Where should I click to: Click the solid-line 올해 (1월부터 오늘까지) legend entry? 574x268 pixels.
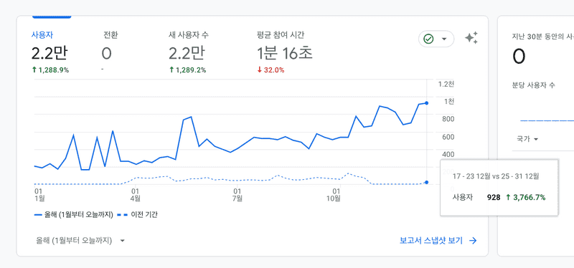(x=74, y=215)
